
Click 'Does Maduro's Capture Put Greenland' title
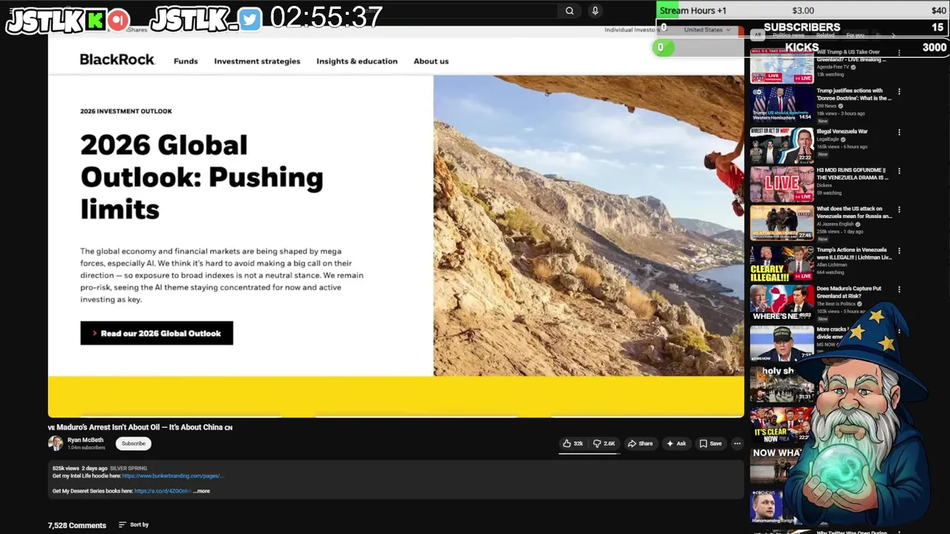850,292
